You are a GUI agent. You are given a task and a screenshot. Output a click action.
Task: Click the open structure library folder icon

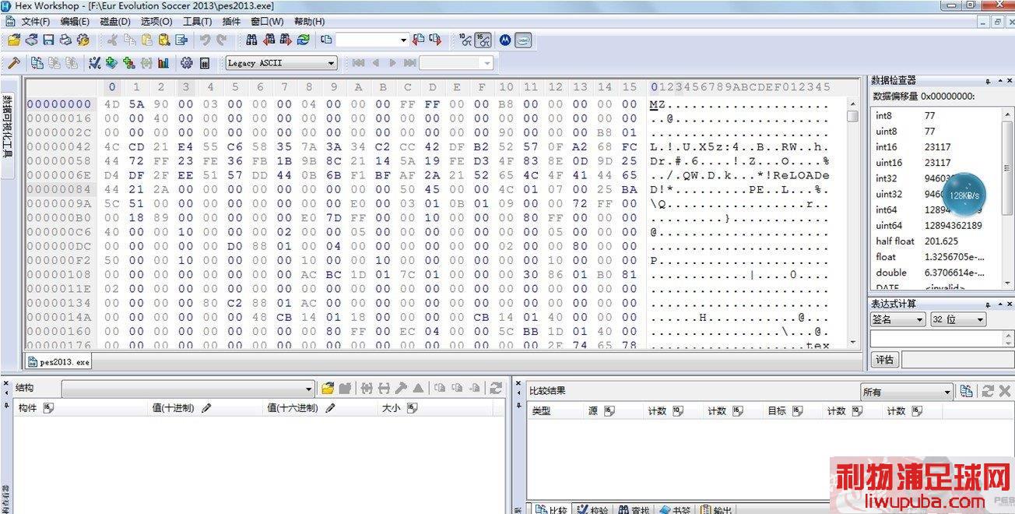coord(328,388)
